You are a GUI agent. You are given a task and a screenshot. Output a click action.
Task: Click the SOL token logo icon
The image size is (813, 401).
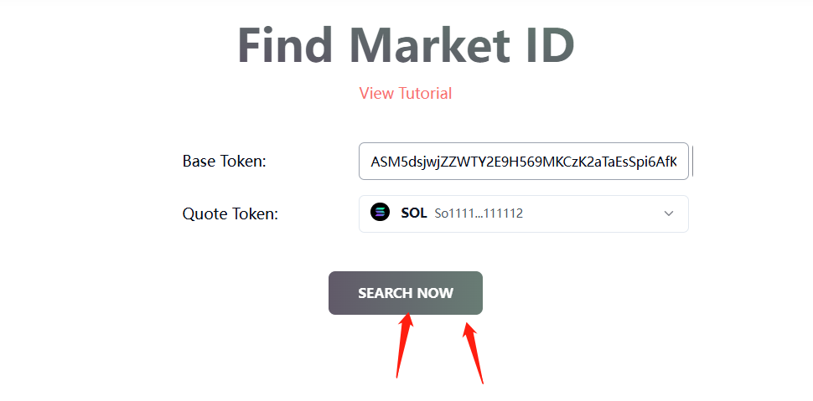coord(381,213)
